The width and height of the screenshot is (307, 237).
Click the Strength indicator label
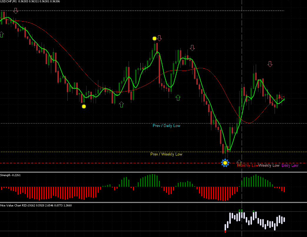click(10, 175)
